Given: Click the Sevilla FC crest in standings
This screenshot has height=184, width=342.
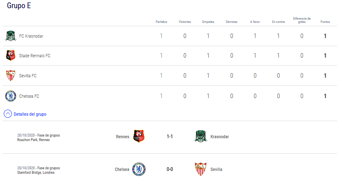Looking at the screenshot, I should (x=10, y=76).
